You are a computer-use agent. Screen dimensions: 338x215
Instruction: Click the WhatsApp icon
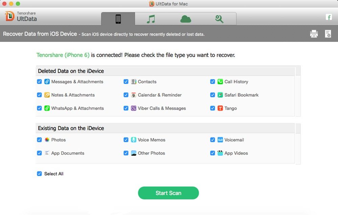pyautogui.click(x=47, y=108)
